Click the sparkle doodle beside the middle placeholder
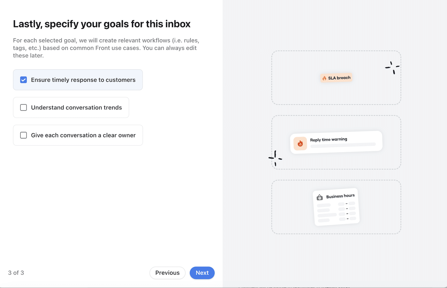Viewport: 447px width, 288px height. coord(275,158)
